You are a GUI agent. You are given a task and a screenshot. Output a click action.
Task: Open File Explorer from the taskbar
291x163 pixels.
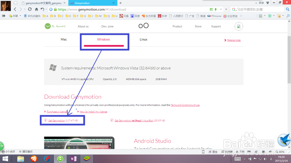(x=21, y=159)
